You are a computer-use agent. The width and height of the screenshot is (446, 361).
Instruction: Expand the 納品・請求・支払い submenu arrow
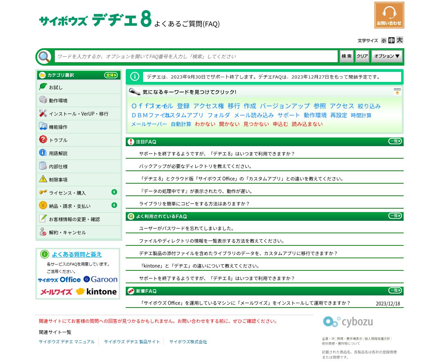(x=114, y=205)
